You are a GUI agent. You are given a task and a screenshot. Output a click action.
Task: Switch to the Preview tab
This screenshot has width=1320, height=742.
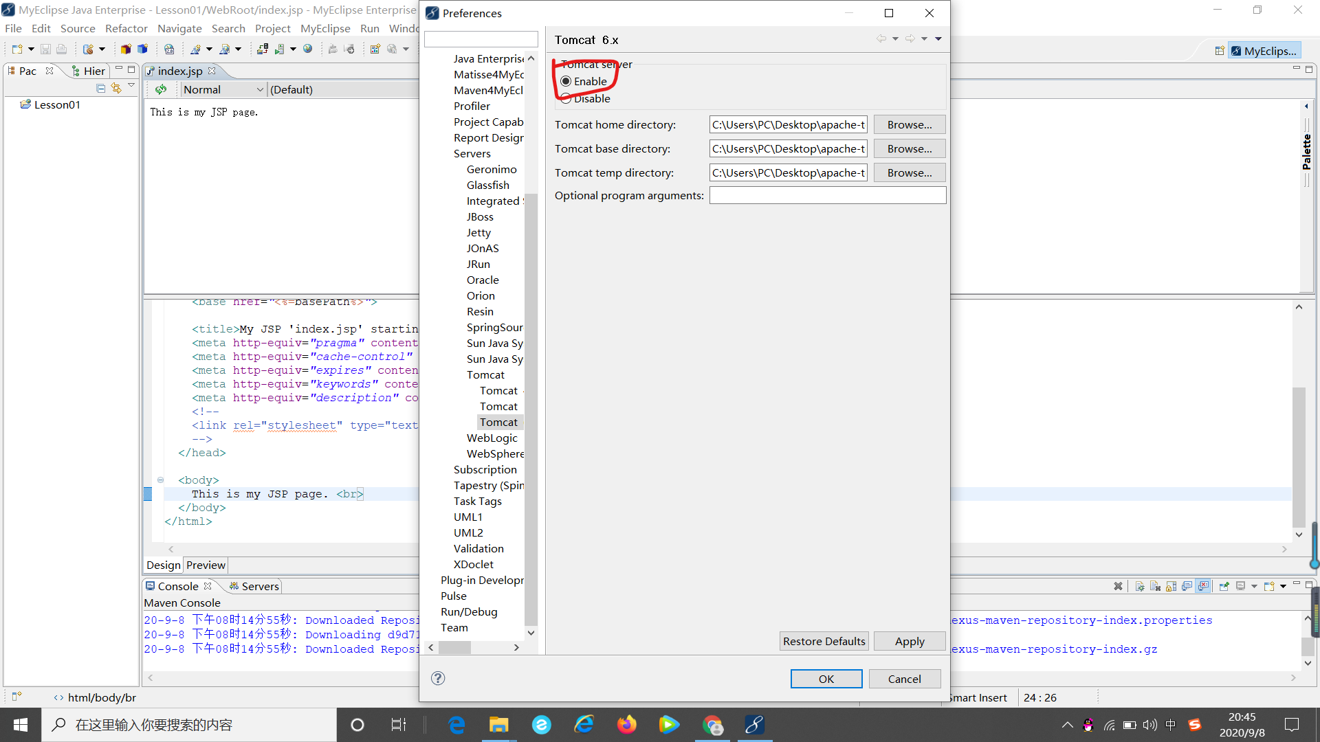click(206, 565)
